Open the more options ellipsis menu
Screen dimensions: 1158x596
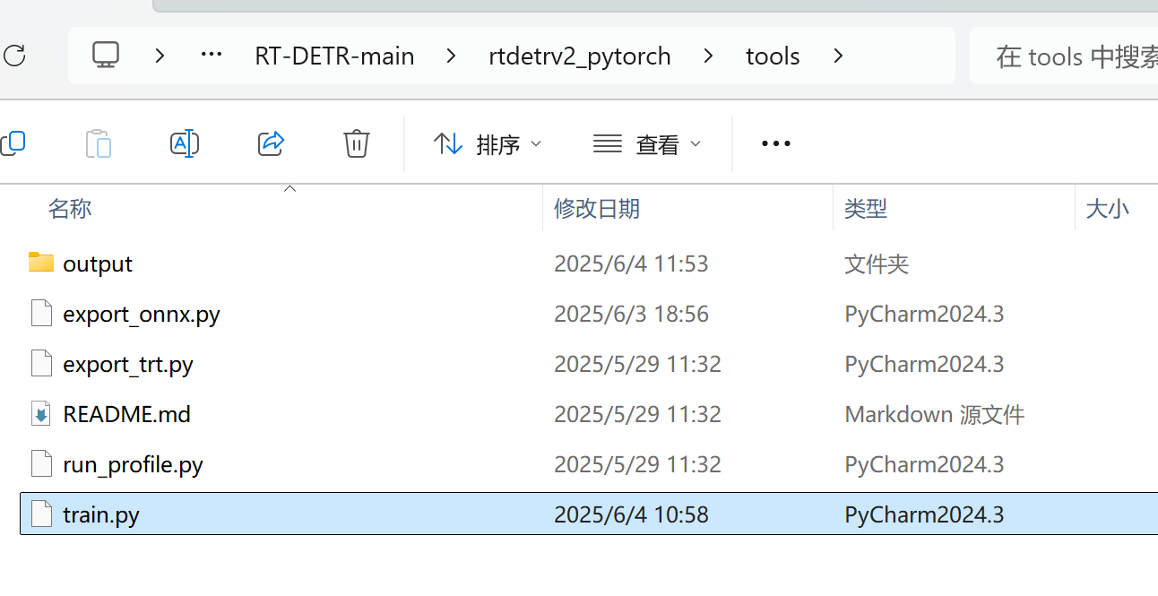tap(774, 143)
